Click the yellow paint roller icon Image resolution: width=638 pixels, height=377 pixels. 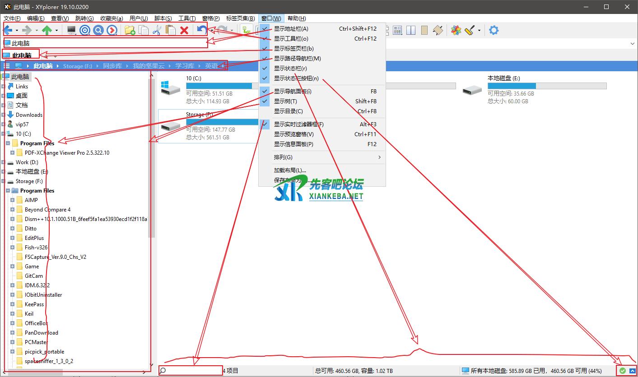tap(470, 30)
